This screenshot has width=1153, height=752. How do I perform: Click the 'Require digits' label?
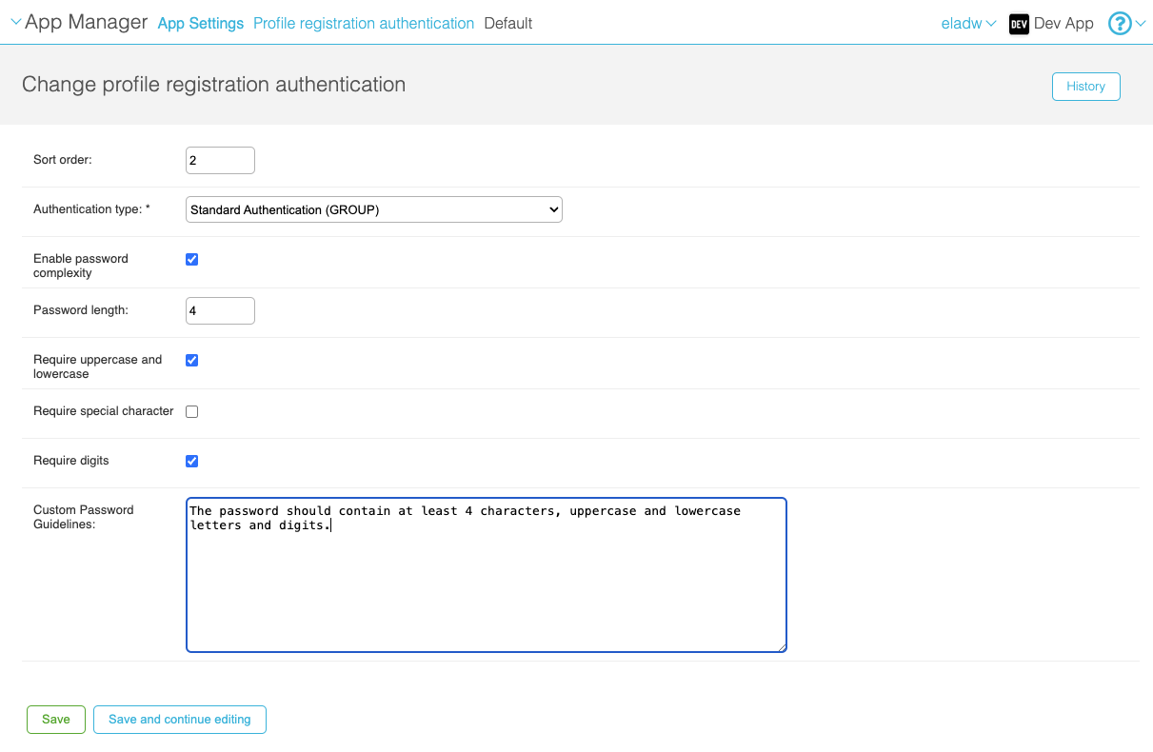pos(71,461)
